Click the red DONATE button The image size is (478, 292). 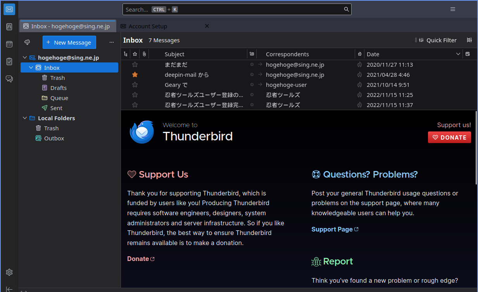pyautogui.click(x=449, y=137)
